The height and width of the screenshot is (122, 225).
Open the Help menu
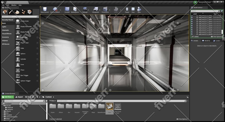tap(20, 5)
